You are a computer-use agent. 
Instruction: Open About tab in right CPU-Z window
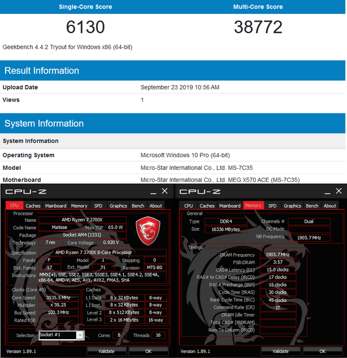(x=330, y=205)
